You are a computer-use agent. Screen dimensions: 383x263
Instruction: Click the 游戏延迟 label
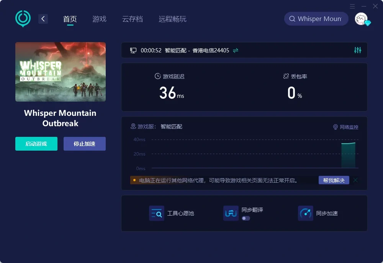(173, 76)
